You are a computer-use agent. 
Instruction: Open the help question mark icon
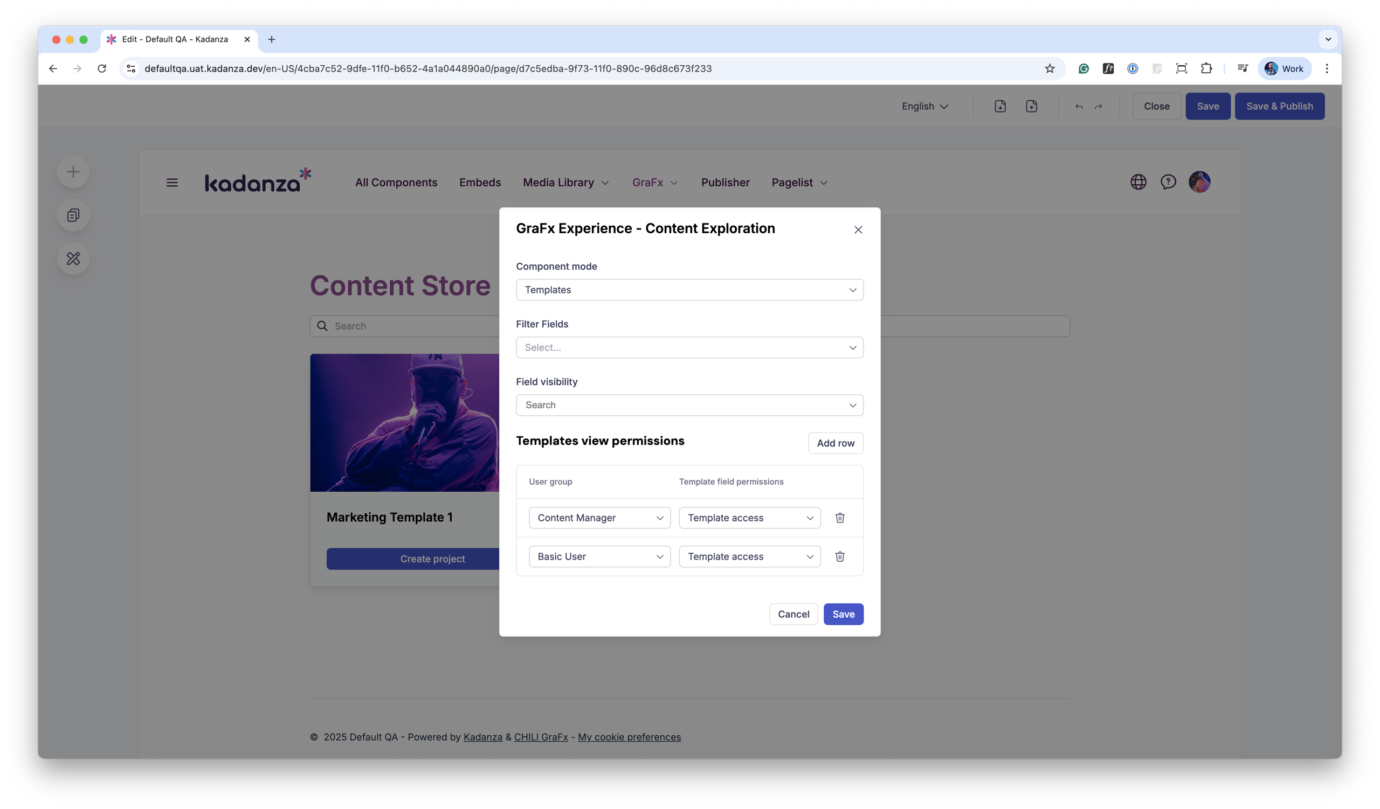pos(1168,182)
